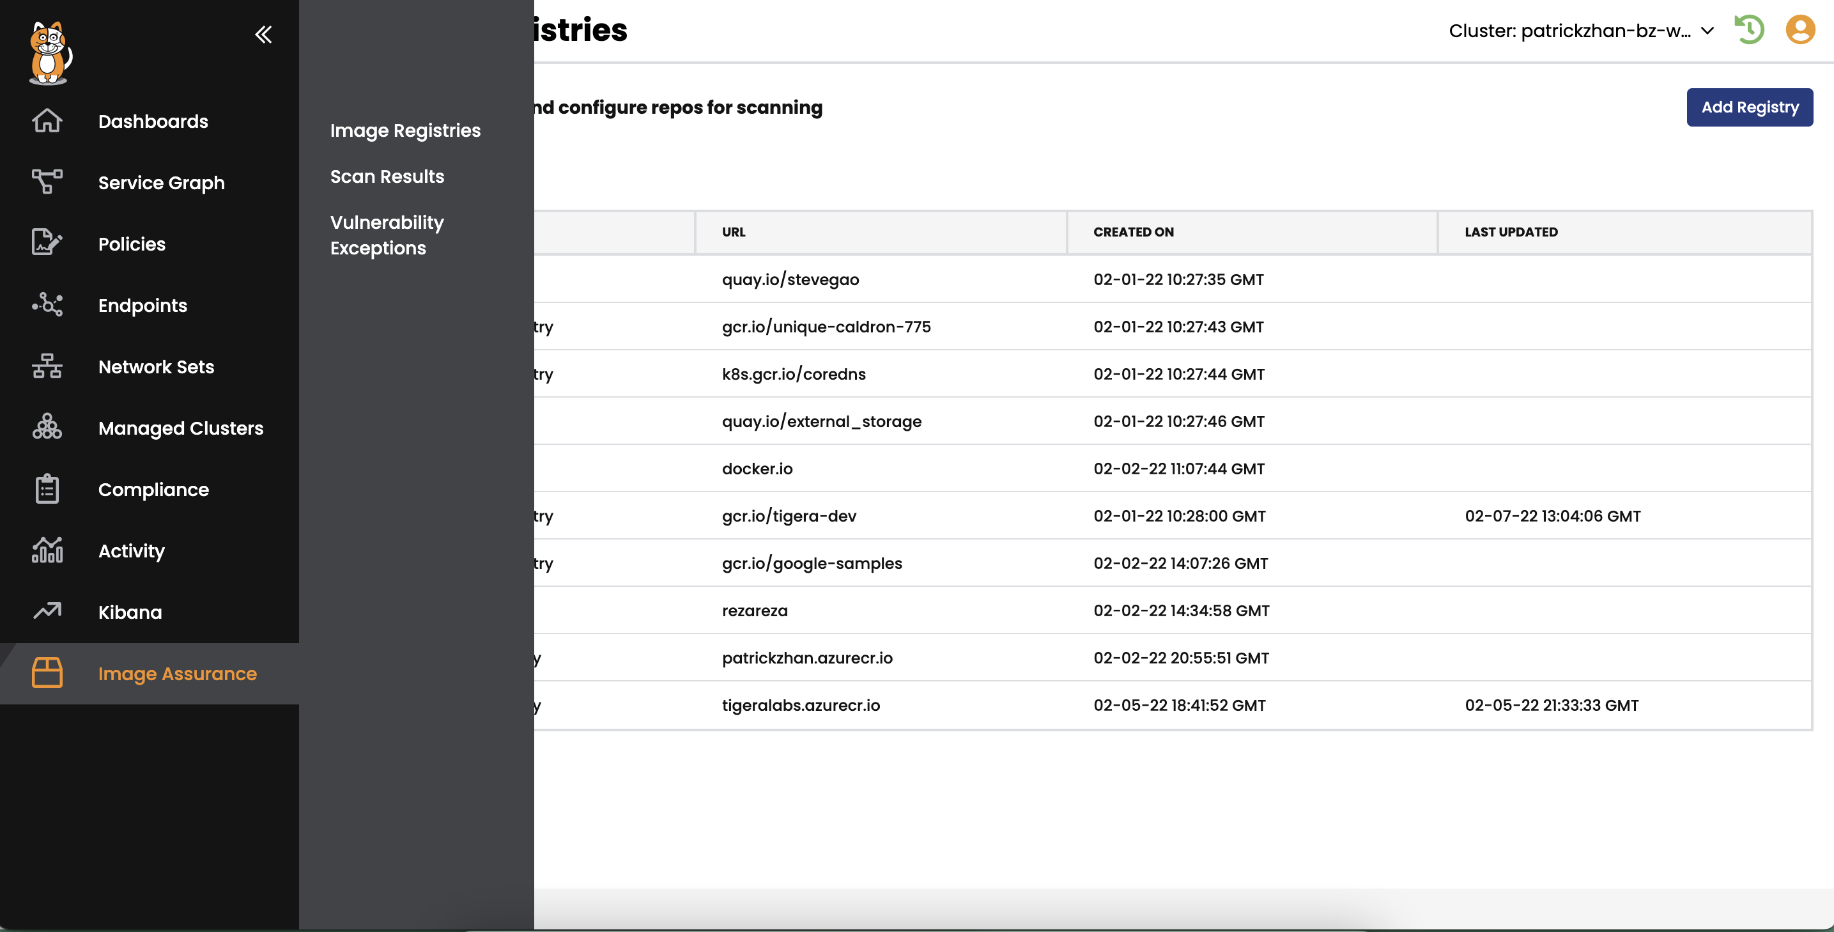Click the Image Assurance box icon
The image size is (1834, 932).
coord(47,673)
